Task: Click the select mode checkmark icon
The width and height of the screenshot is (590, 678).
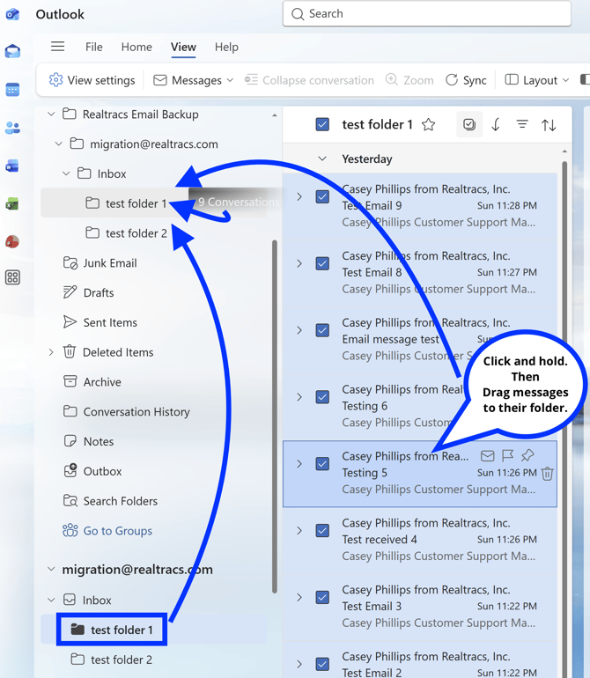Action: point(469,125)
